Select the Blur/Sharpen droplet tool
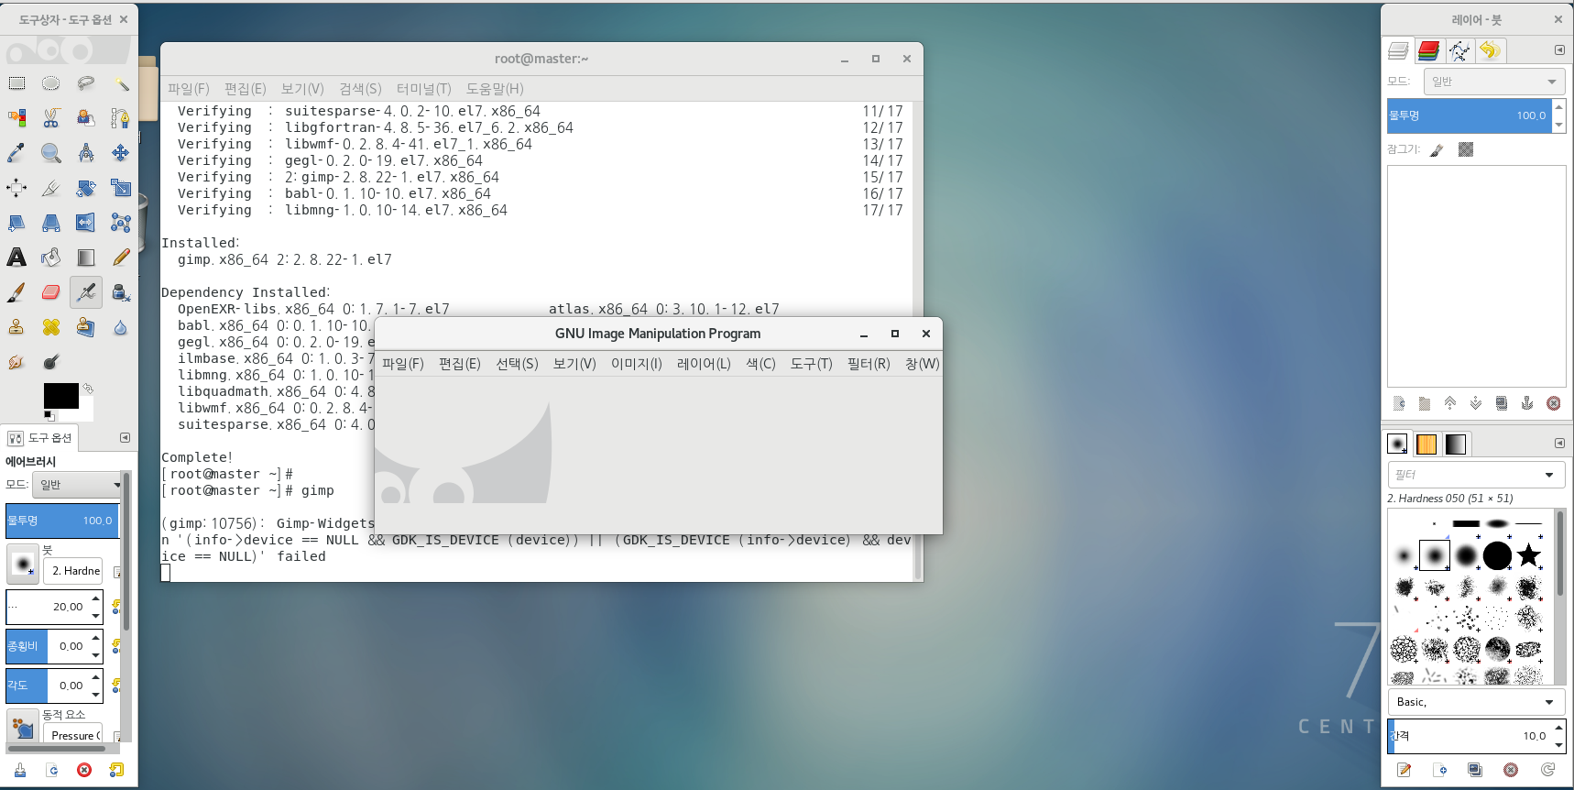1574x790 pixels. tap(121, 327)
